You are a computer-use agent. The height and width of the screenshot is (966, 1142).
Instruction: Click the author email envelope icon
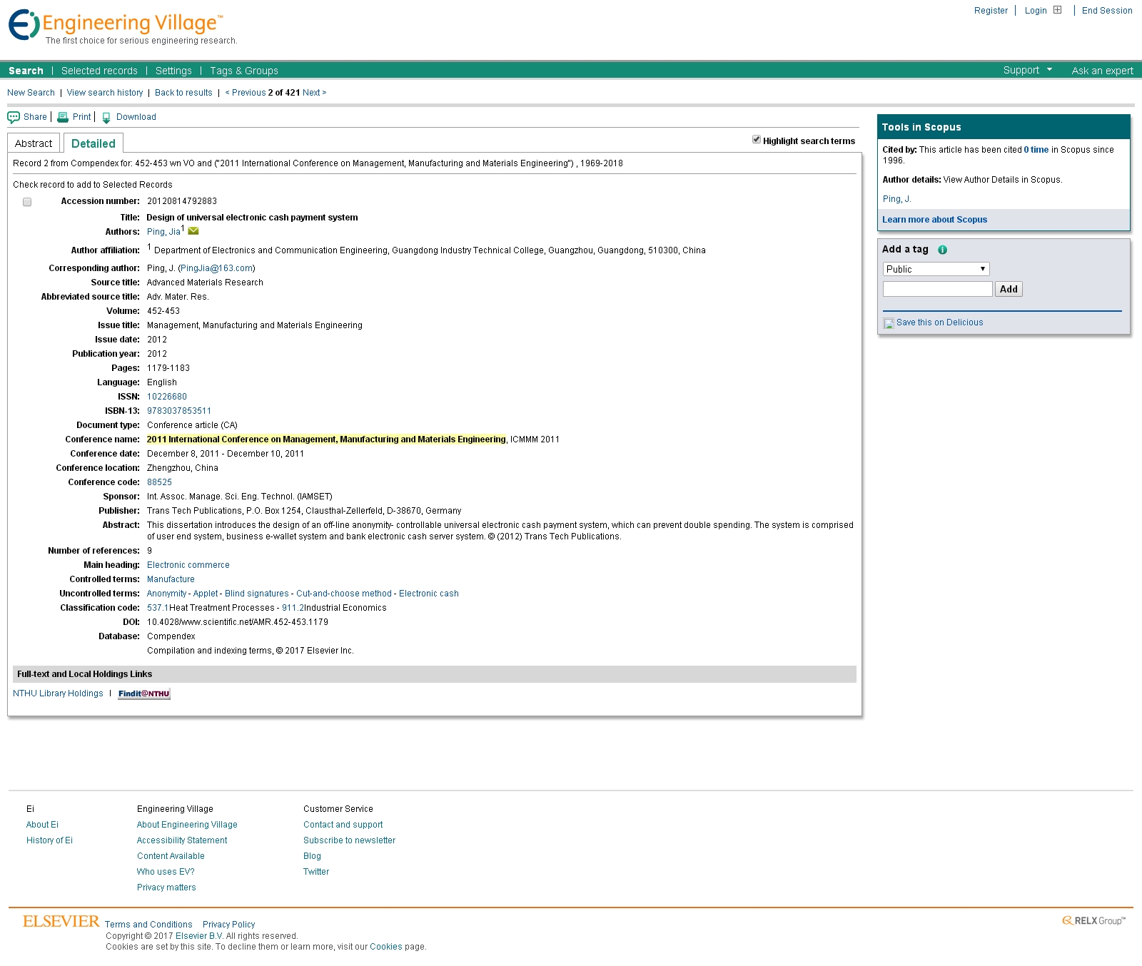[193, 230]
